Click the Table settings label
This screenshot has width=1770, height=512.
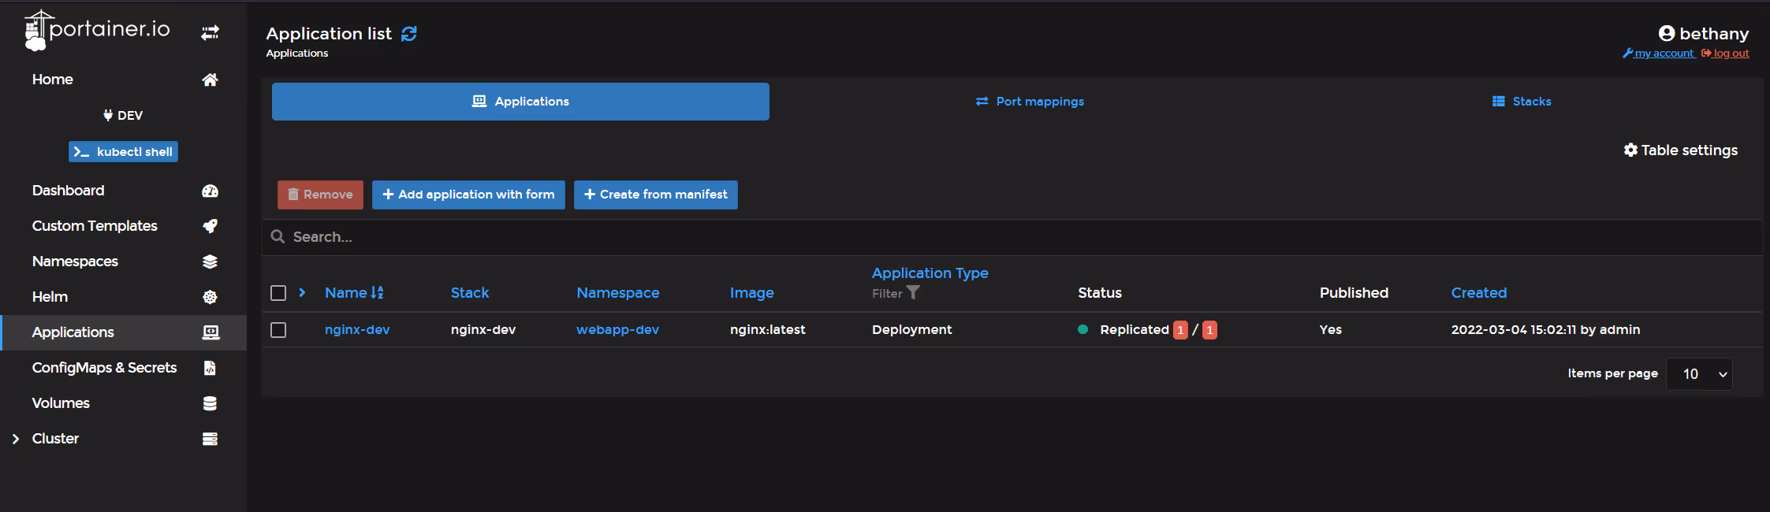(1690, 150)
